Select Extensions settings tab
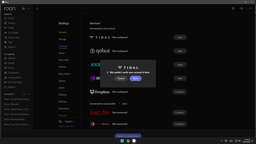This screenshot has width=256, height=144. pos(64,109)
